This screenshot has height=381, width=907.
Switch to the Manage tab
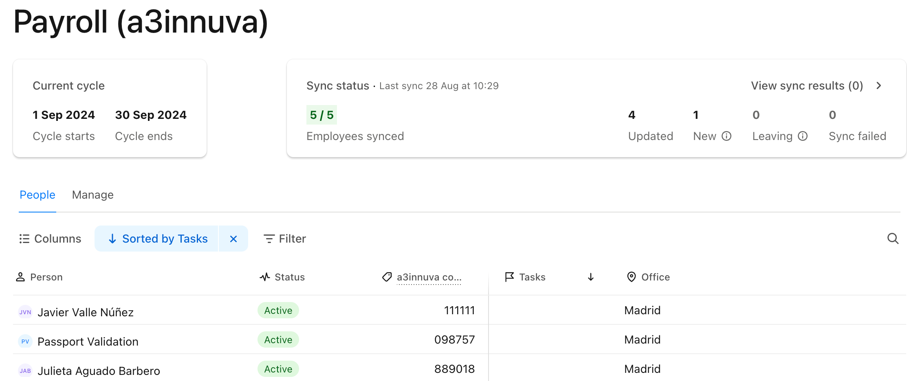coord(93,195)
